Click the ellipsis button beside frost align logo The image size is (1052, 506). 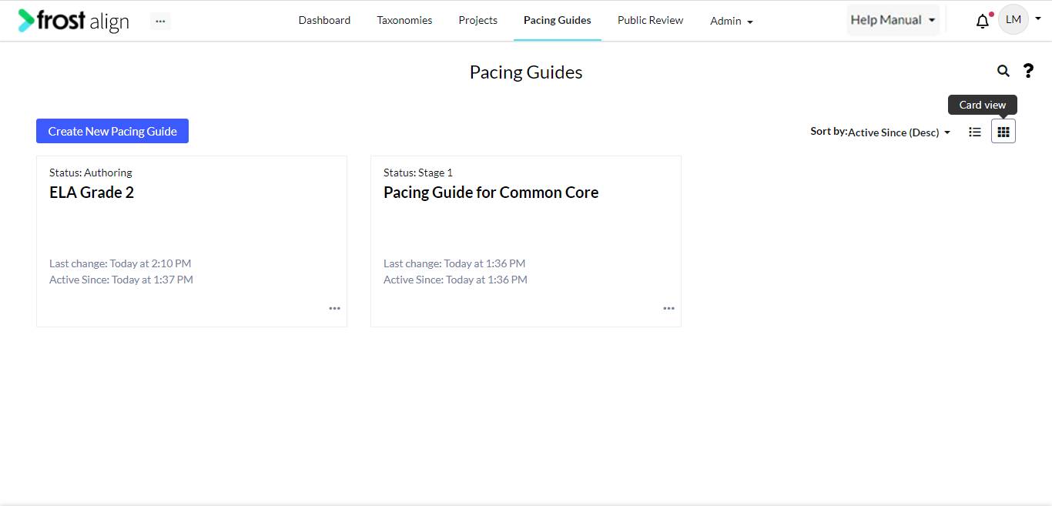coord(160,22)
